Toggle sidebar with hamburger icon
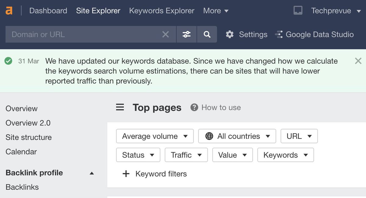This screenshot has height=198, width=366. pos(120,107)
